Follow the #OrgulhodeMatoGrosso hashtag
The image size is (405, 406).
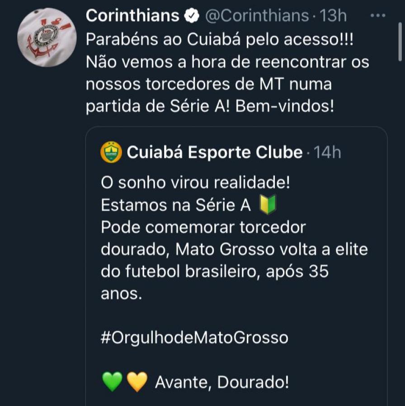point(194,338)
